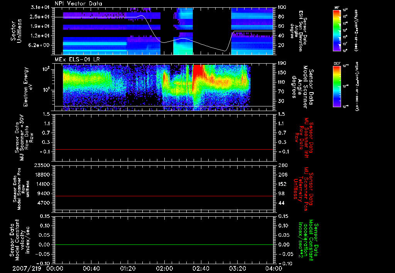Click the red line in scanner position plot

tap(164, 196)
